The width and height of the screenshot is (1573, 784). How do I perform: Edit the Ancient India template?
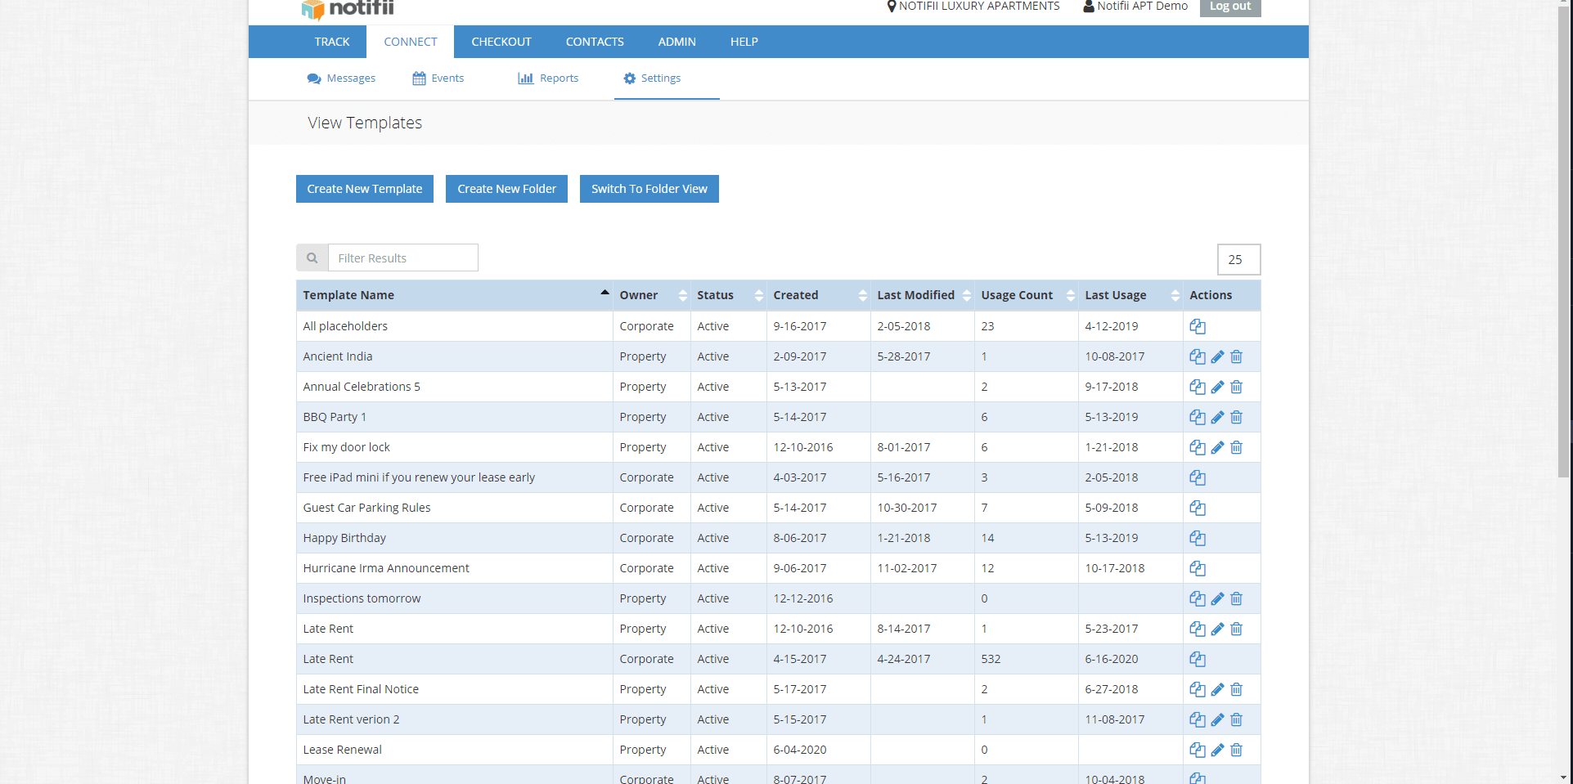[1217, 356]
